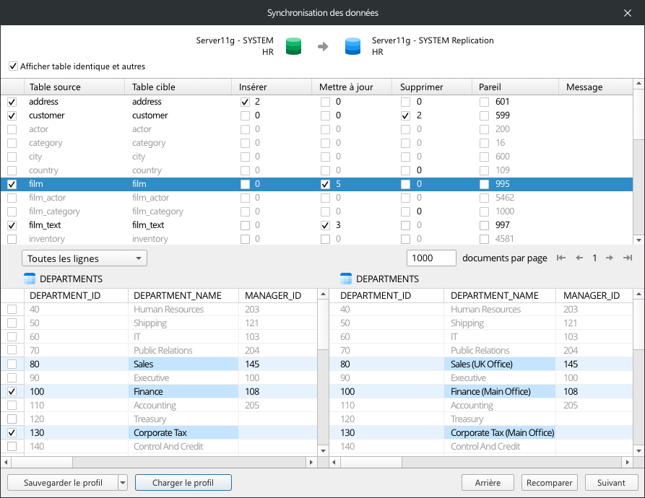Click down arrow of source grid vertical scrollbar
The height and width of the screenshot is (498, 645).
point(323,451)
